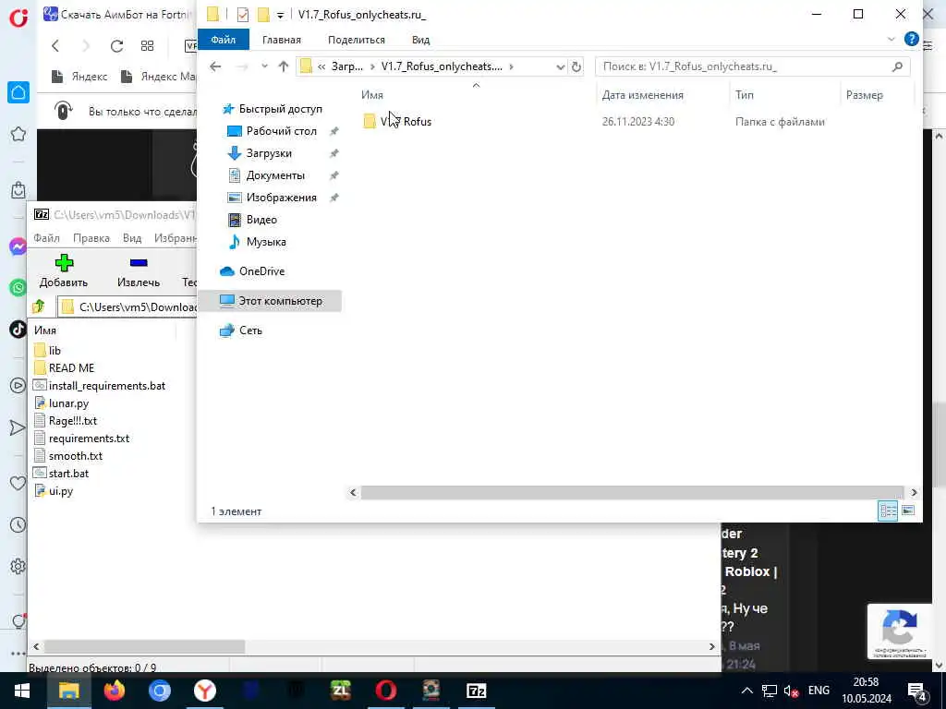Sort files by the Имя column header
The width and height of the screenshot is (946, 709).
coord(372,95)
